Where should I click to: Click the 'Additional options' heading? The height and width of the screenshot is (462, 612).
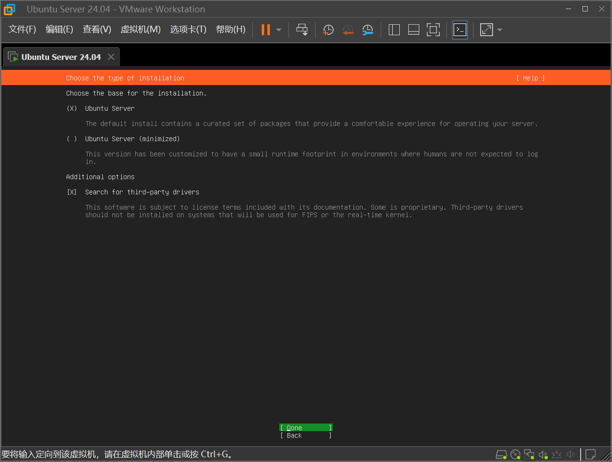(100, 177)
